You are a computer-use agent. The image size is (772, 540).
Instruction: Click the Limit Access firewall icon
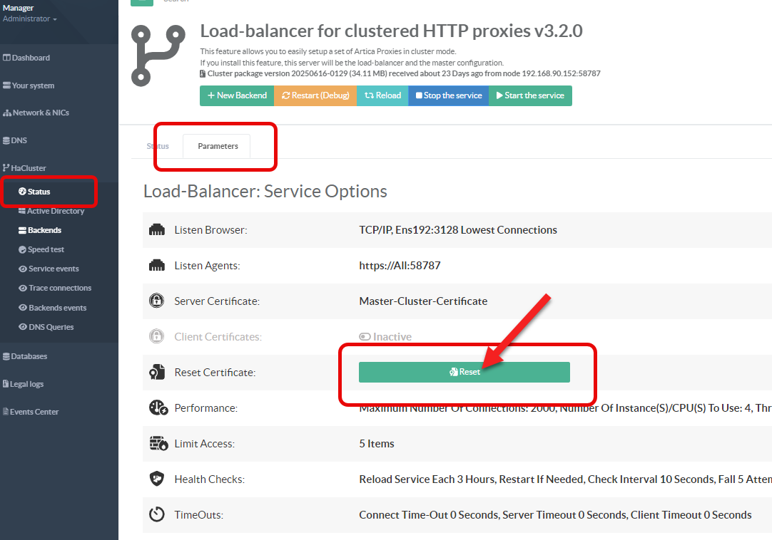click(157, 444)
